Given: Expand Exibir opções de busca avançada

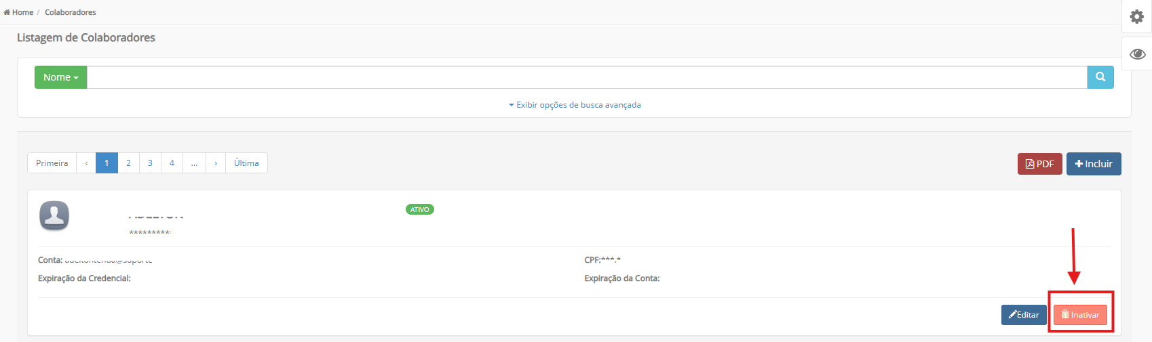Looking at the screenshot, I should [575, 105].
